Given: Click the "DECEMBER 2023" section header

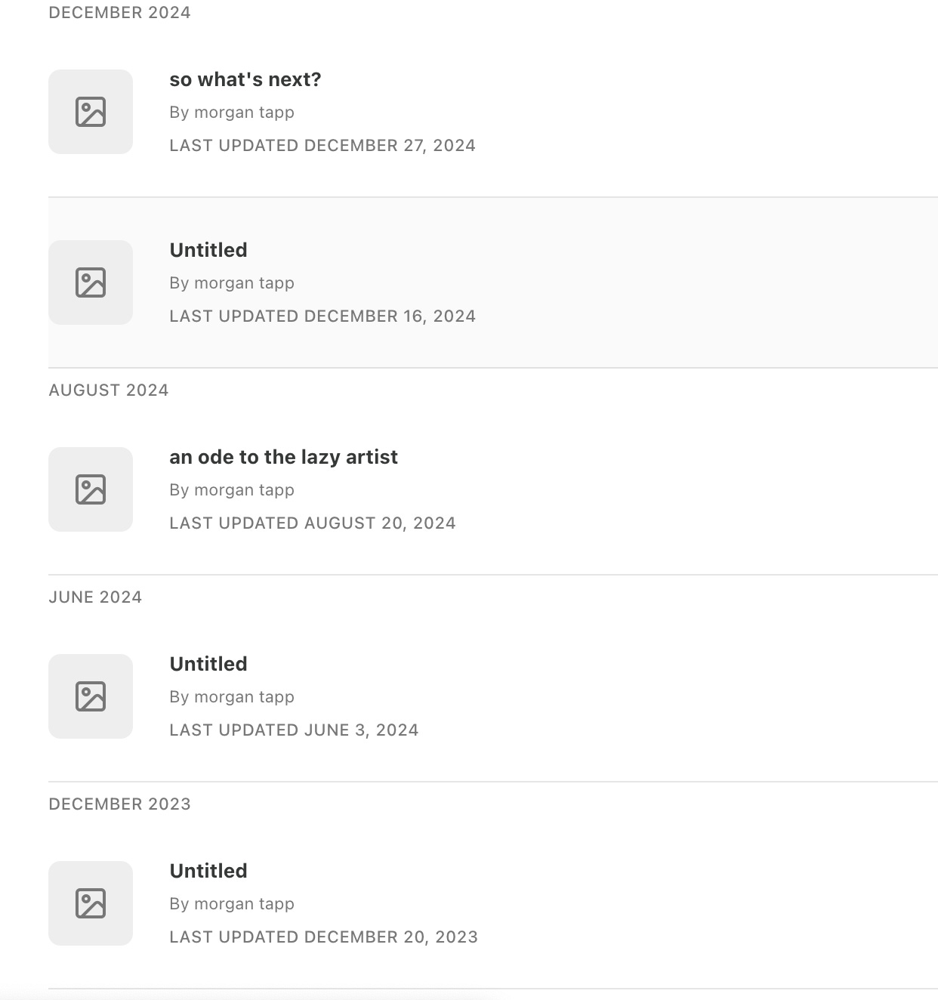Looking at the screenshot, I should pyautogui.click(x=120, y=803).
